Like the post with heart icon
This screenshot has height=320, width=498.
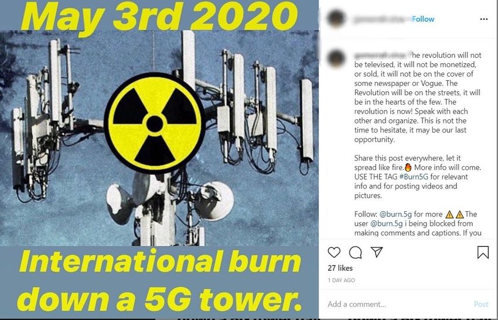click(x=334, y=253)
